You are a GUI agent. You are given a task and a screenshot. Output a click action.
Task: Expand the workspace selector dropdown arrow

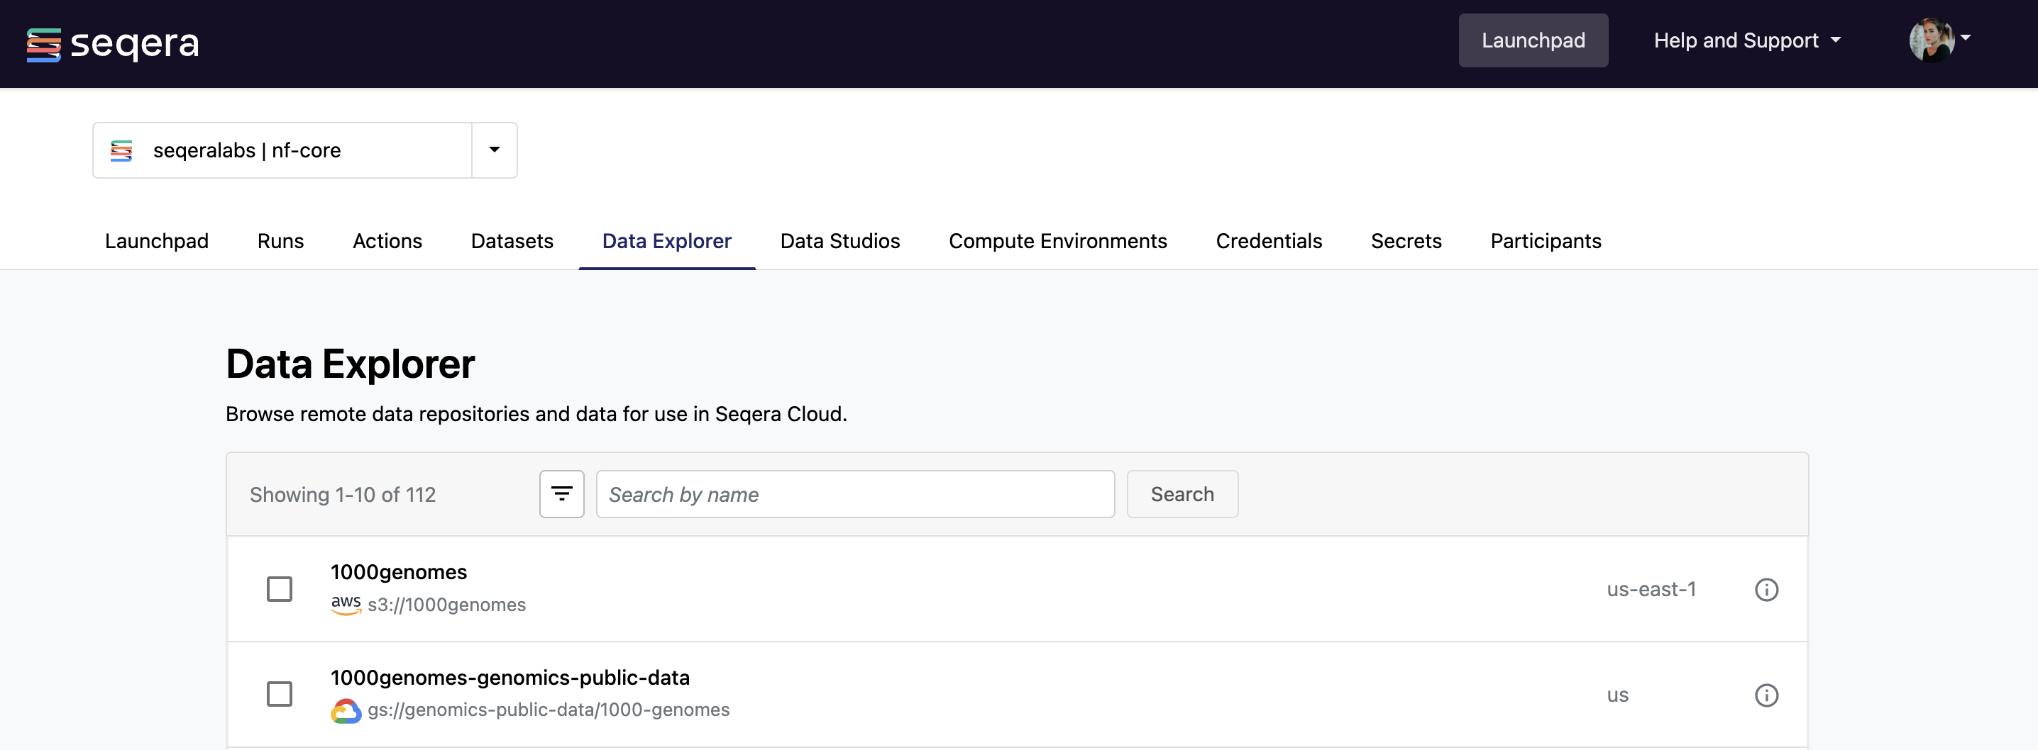click(495, 150)
